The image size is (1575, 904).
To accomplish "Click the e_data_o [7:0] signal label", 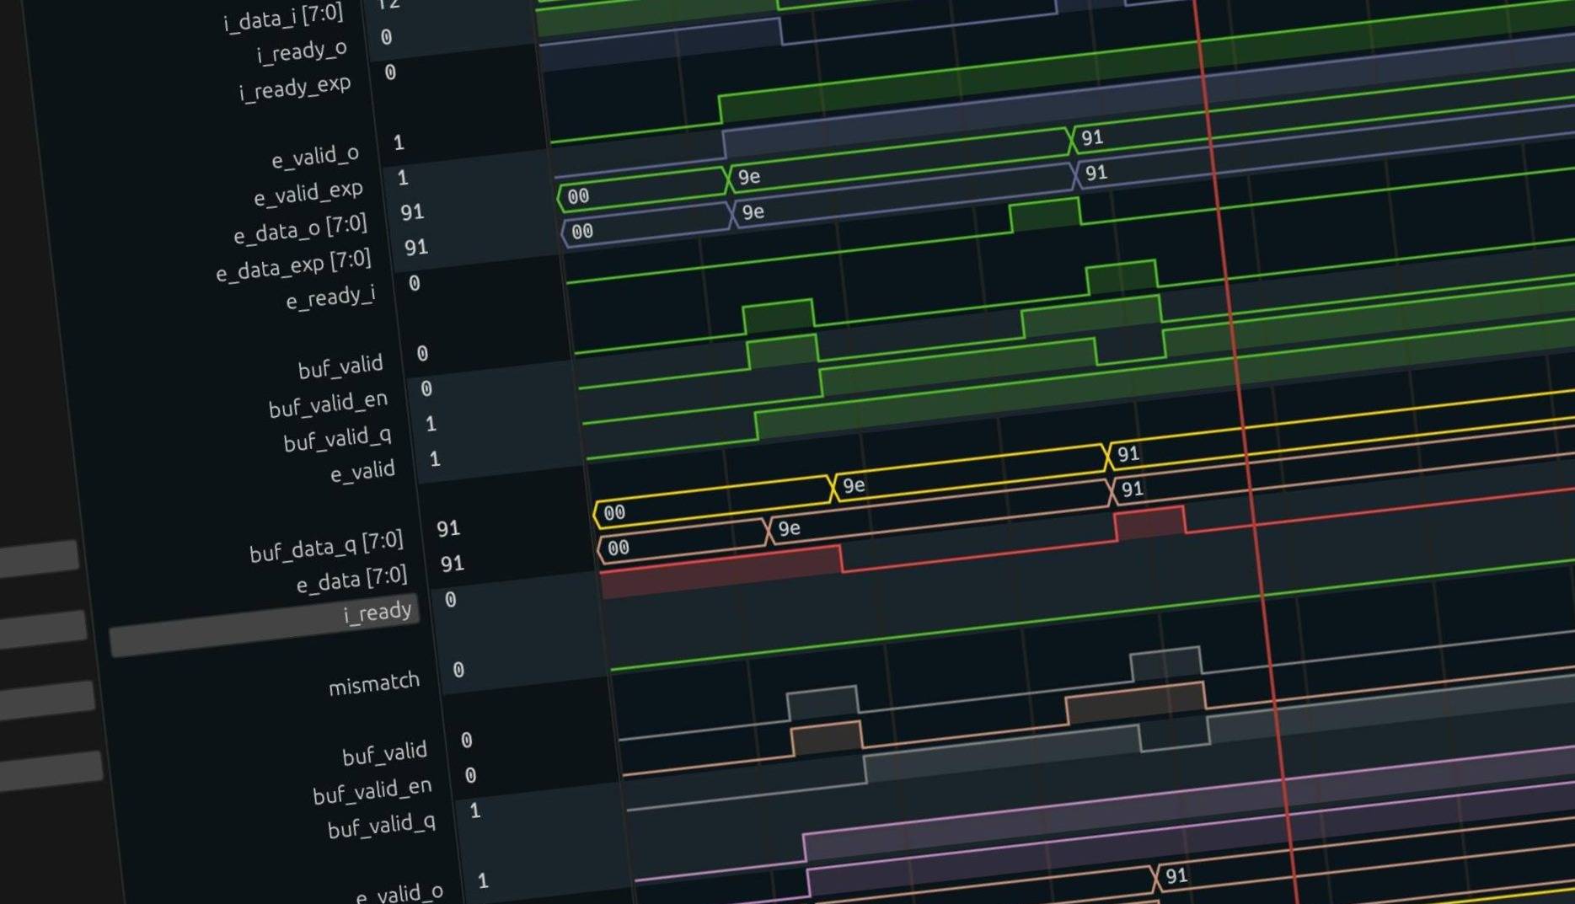I will pyautogui.click(x=299, y=229).
